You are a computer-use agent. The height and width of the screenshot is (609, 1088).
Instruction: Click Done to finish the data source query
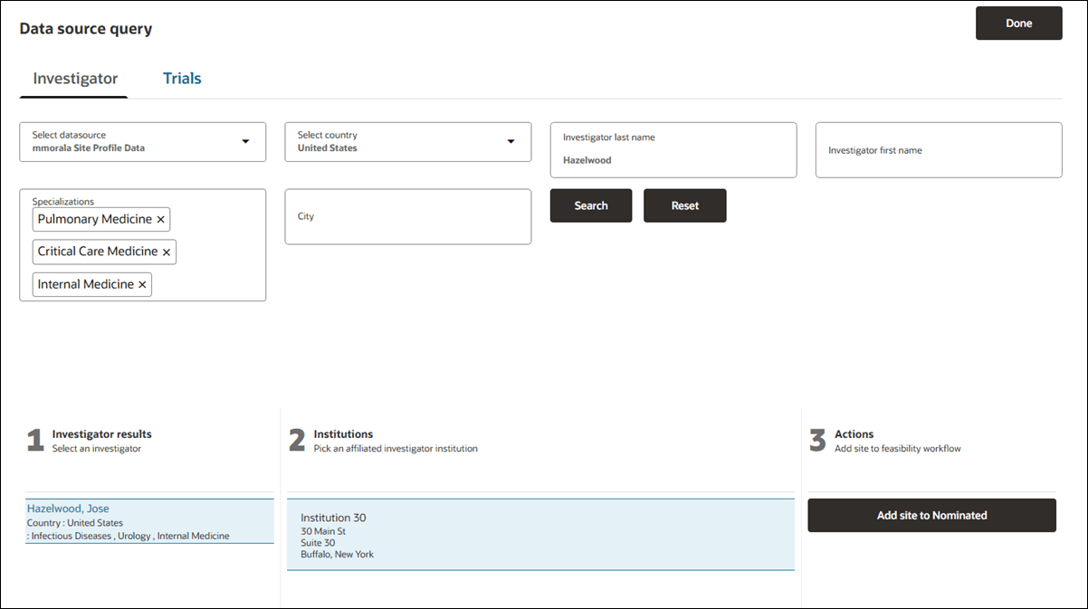pyautogui.click(x=1018, y=23)
